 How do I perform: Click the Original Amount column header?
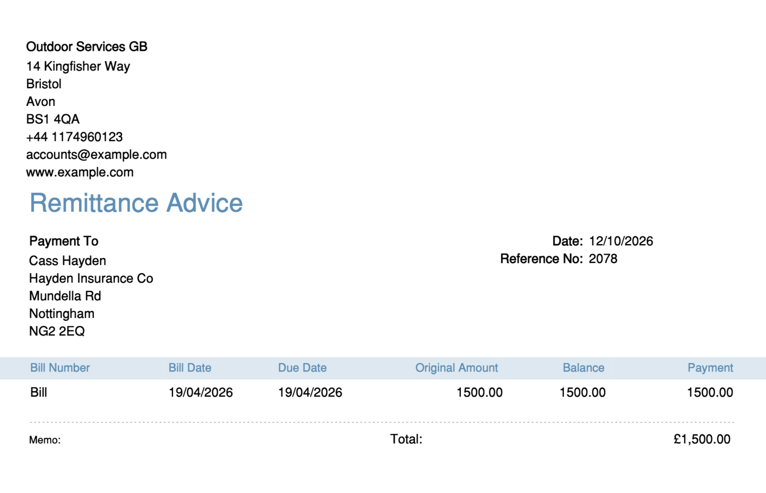click(x=456, y=368)
